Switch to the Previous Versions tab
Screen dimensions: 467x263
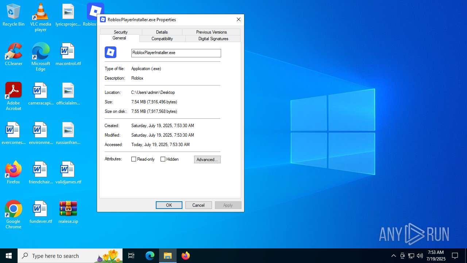tap(212, 32)
